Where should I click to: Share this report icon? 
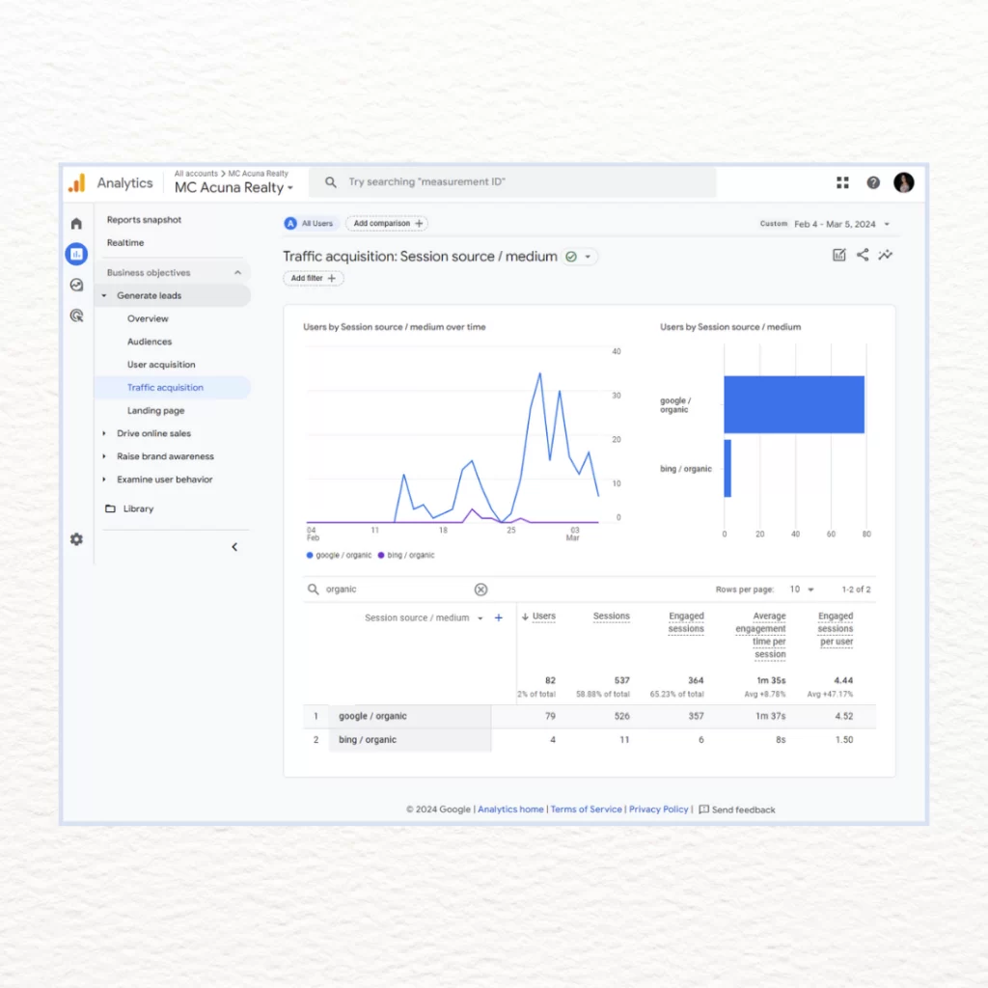coord(863,255)
